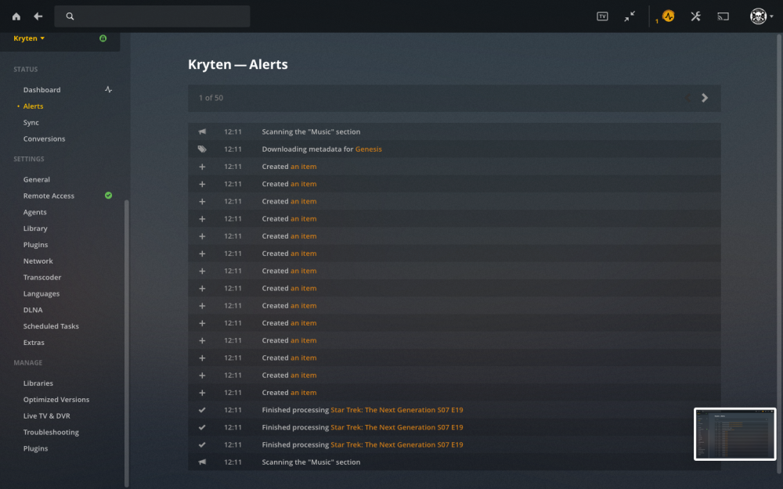Screen dimensions: 783x489
Task: Open the activity pulse indicator
Action: 668,16
